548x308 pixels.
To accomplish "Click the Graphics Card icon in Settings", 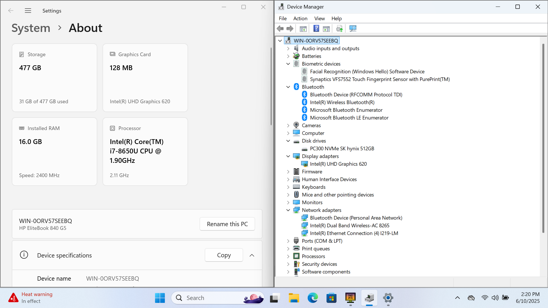I will [x=112, y=54].
